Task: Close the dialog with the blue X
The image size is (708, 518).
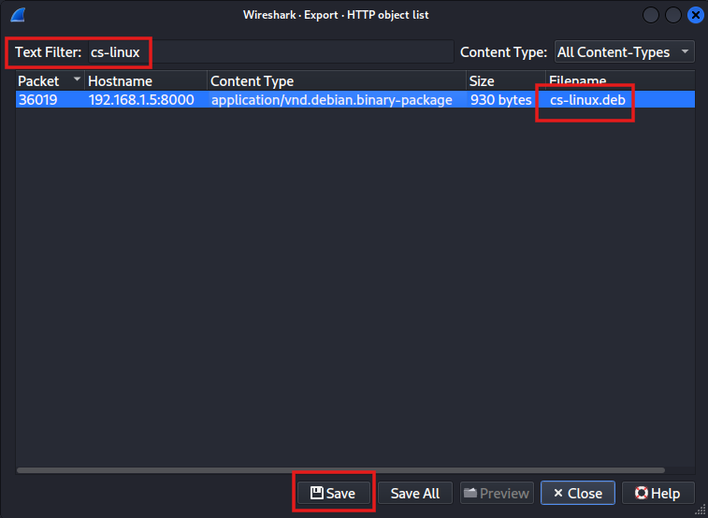Action: 695,15
